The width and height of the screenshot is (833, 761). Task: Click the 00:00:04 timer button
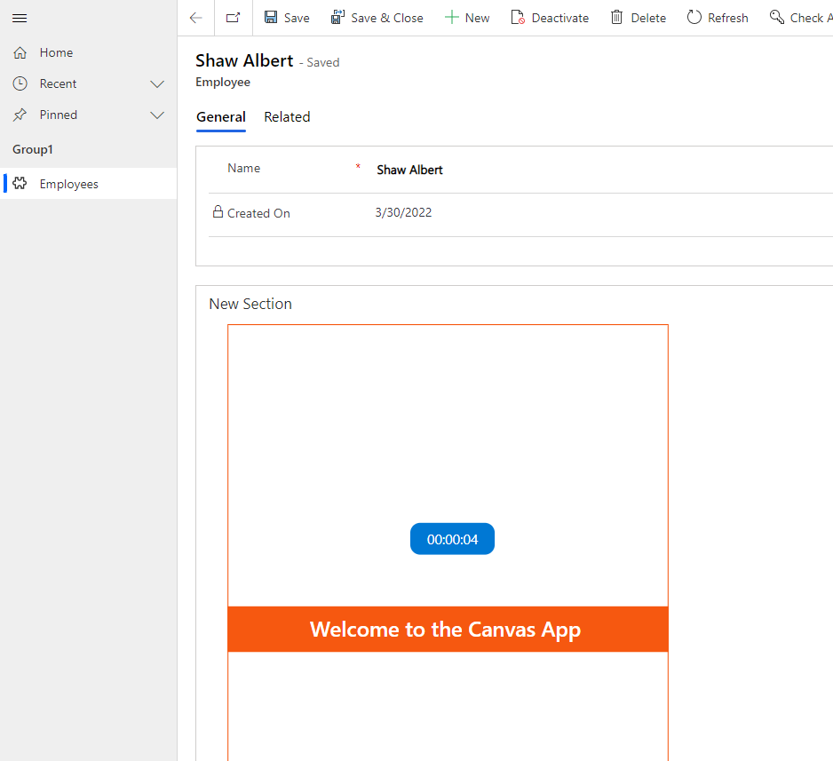[x=452, y=539]
